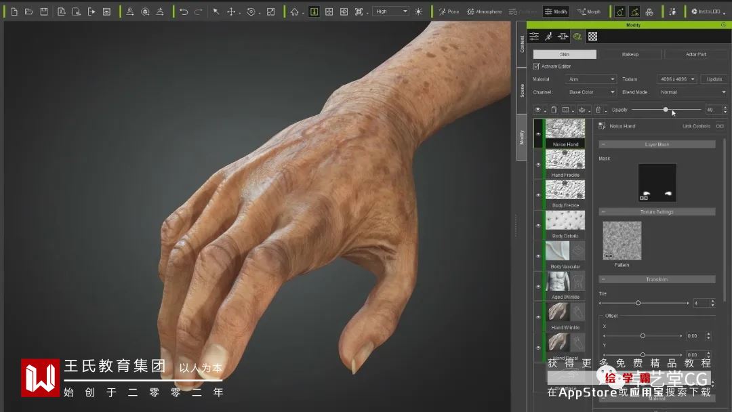Open the Attribute sliders sub-tab icon in Modify panel

point(534,37)
